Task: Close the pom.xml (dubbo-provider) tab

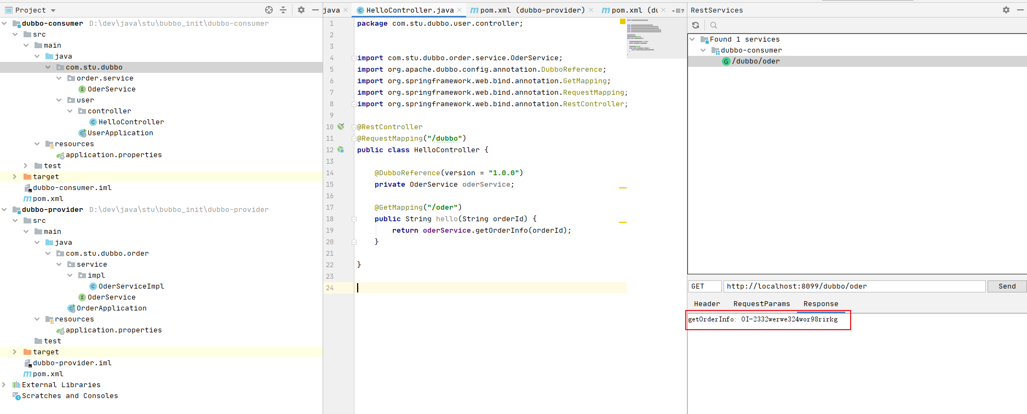Action: 591,10
